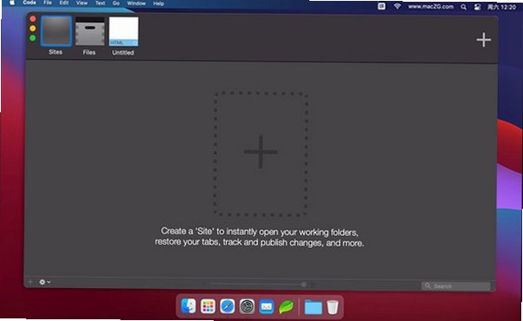Open the Apple menu

tap(12, 3)
